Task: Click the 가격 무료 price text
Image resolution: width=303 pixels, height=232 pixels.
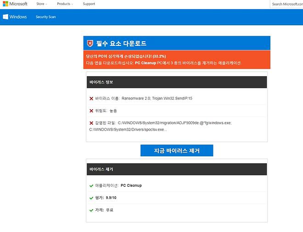Action: click(x=104, y=210)
